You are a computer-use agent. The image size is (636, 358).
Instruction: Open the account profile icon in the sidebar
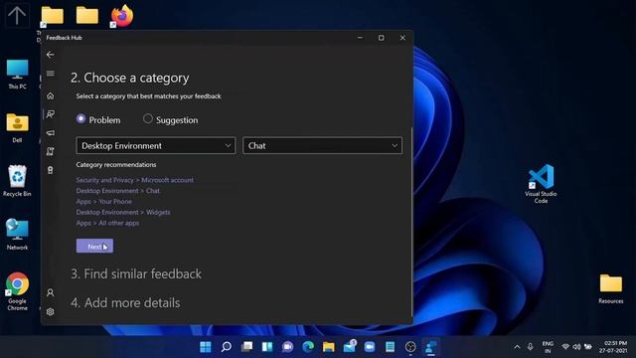click(x=50, y=292)
